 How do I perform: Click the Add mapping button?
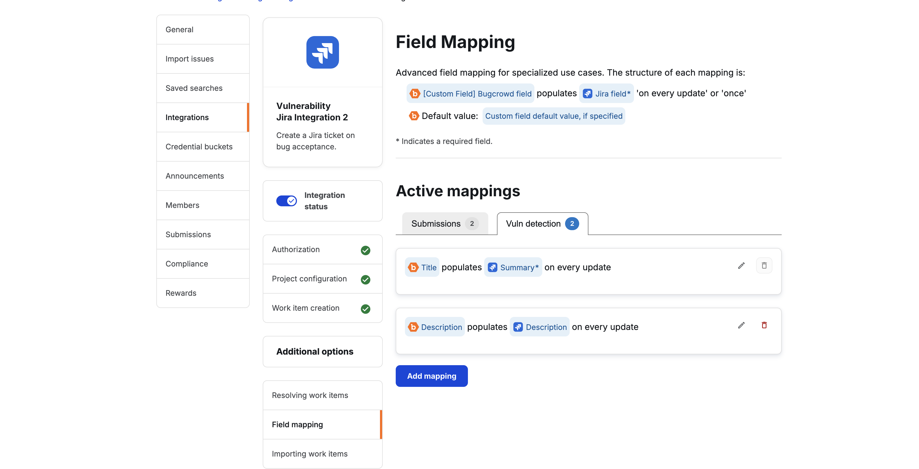(x=431, y=376)
